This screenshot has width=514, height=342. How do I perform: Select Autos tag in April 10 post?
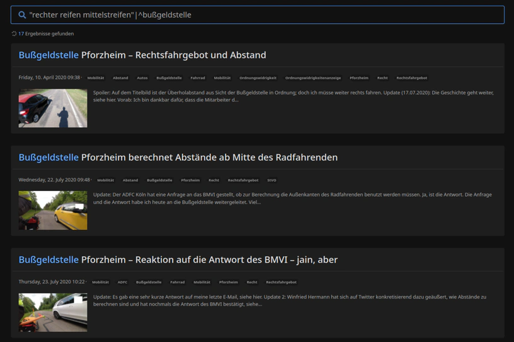[142, 78]
